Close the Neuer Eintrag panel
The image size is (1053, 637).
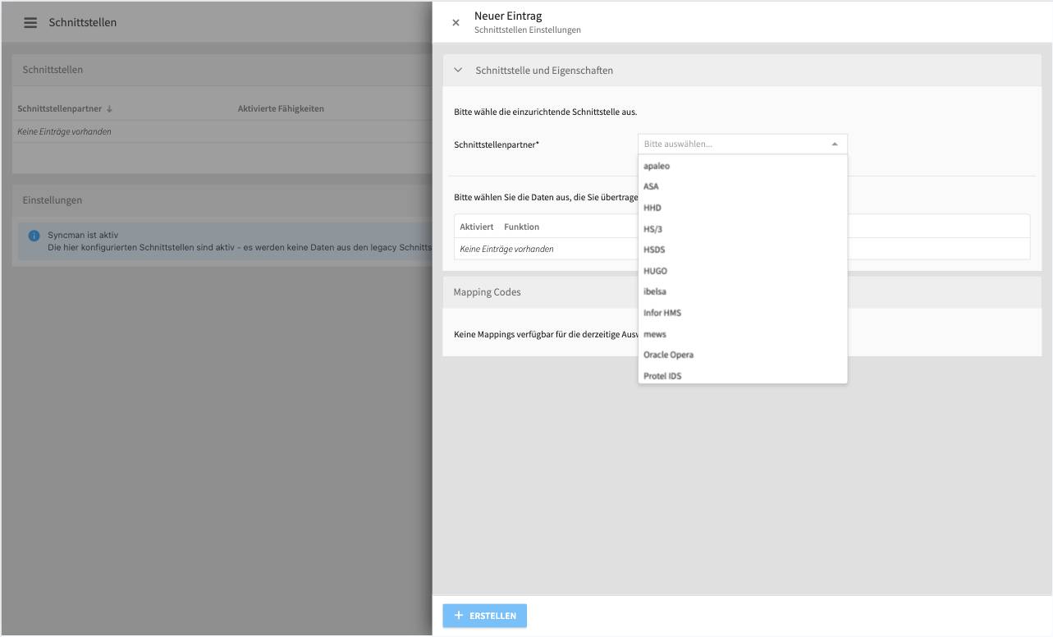456,23
